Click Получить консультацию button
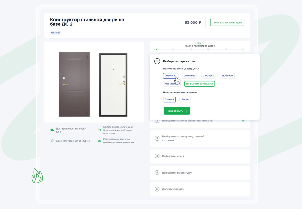 click(x=227, y=23)
